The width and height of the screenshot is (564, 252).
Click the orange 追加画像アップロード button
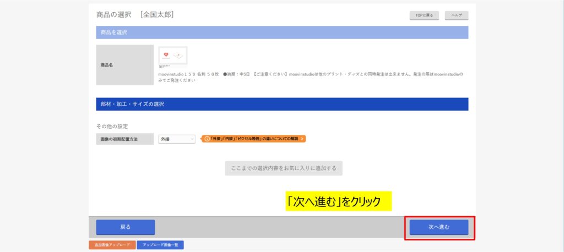112,245
